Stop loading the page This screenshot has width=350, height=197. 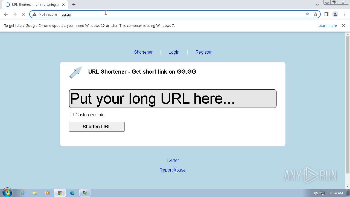click(24, 14)
